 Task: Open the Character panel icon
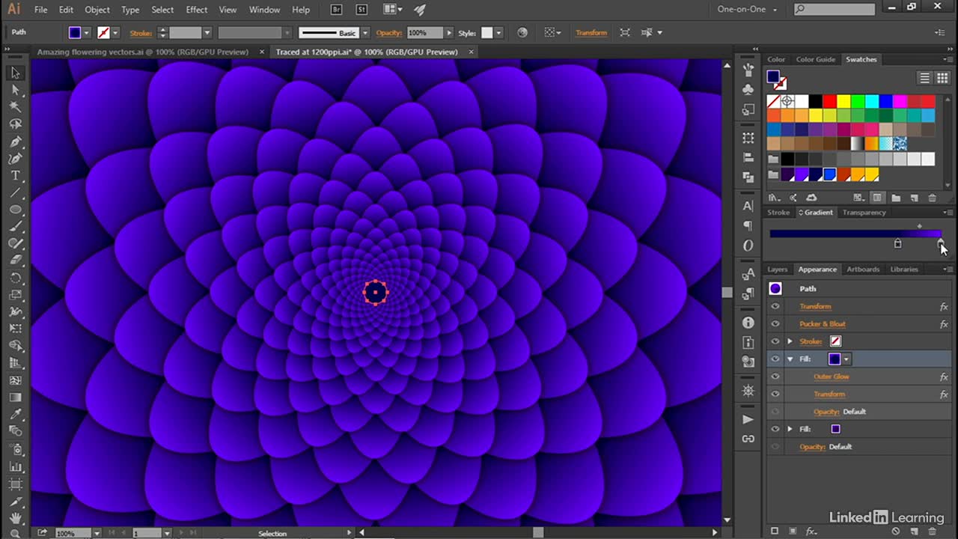coord(748,206)
